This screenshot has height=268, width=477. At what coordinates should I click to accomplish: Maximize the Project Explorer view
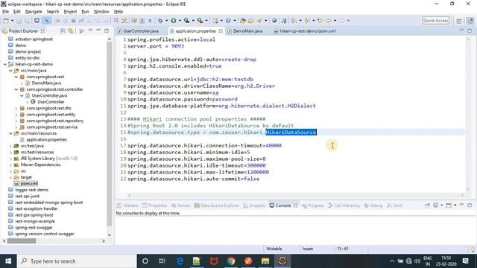point(107,31)
